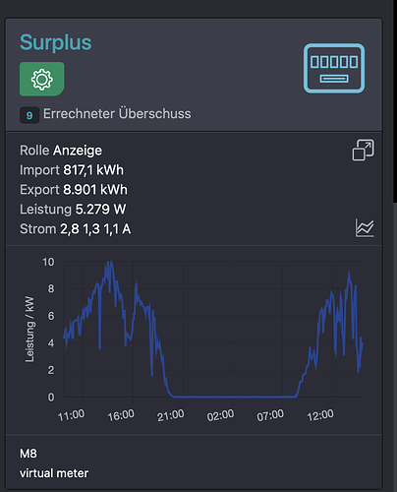The image size is (397, 492).
Task: Click the Rolle Anzeige line
Action: 61,151
